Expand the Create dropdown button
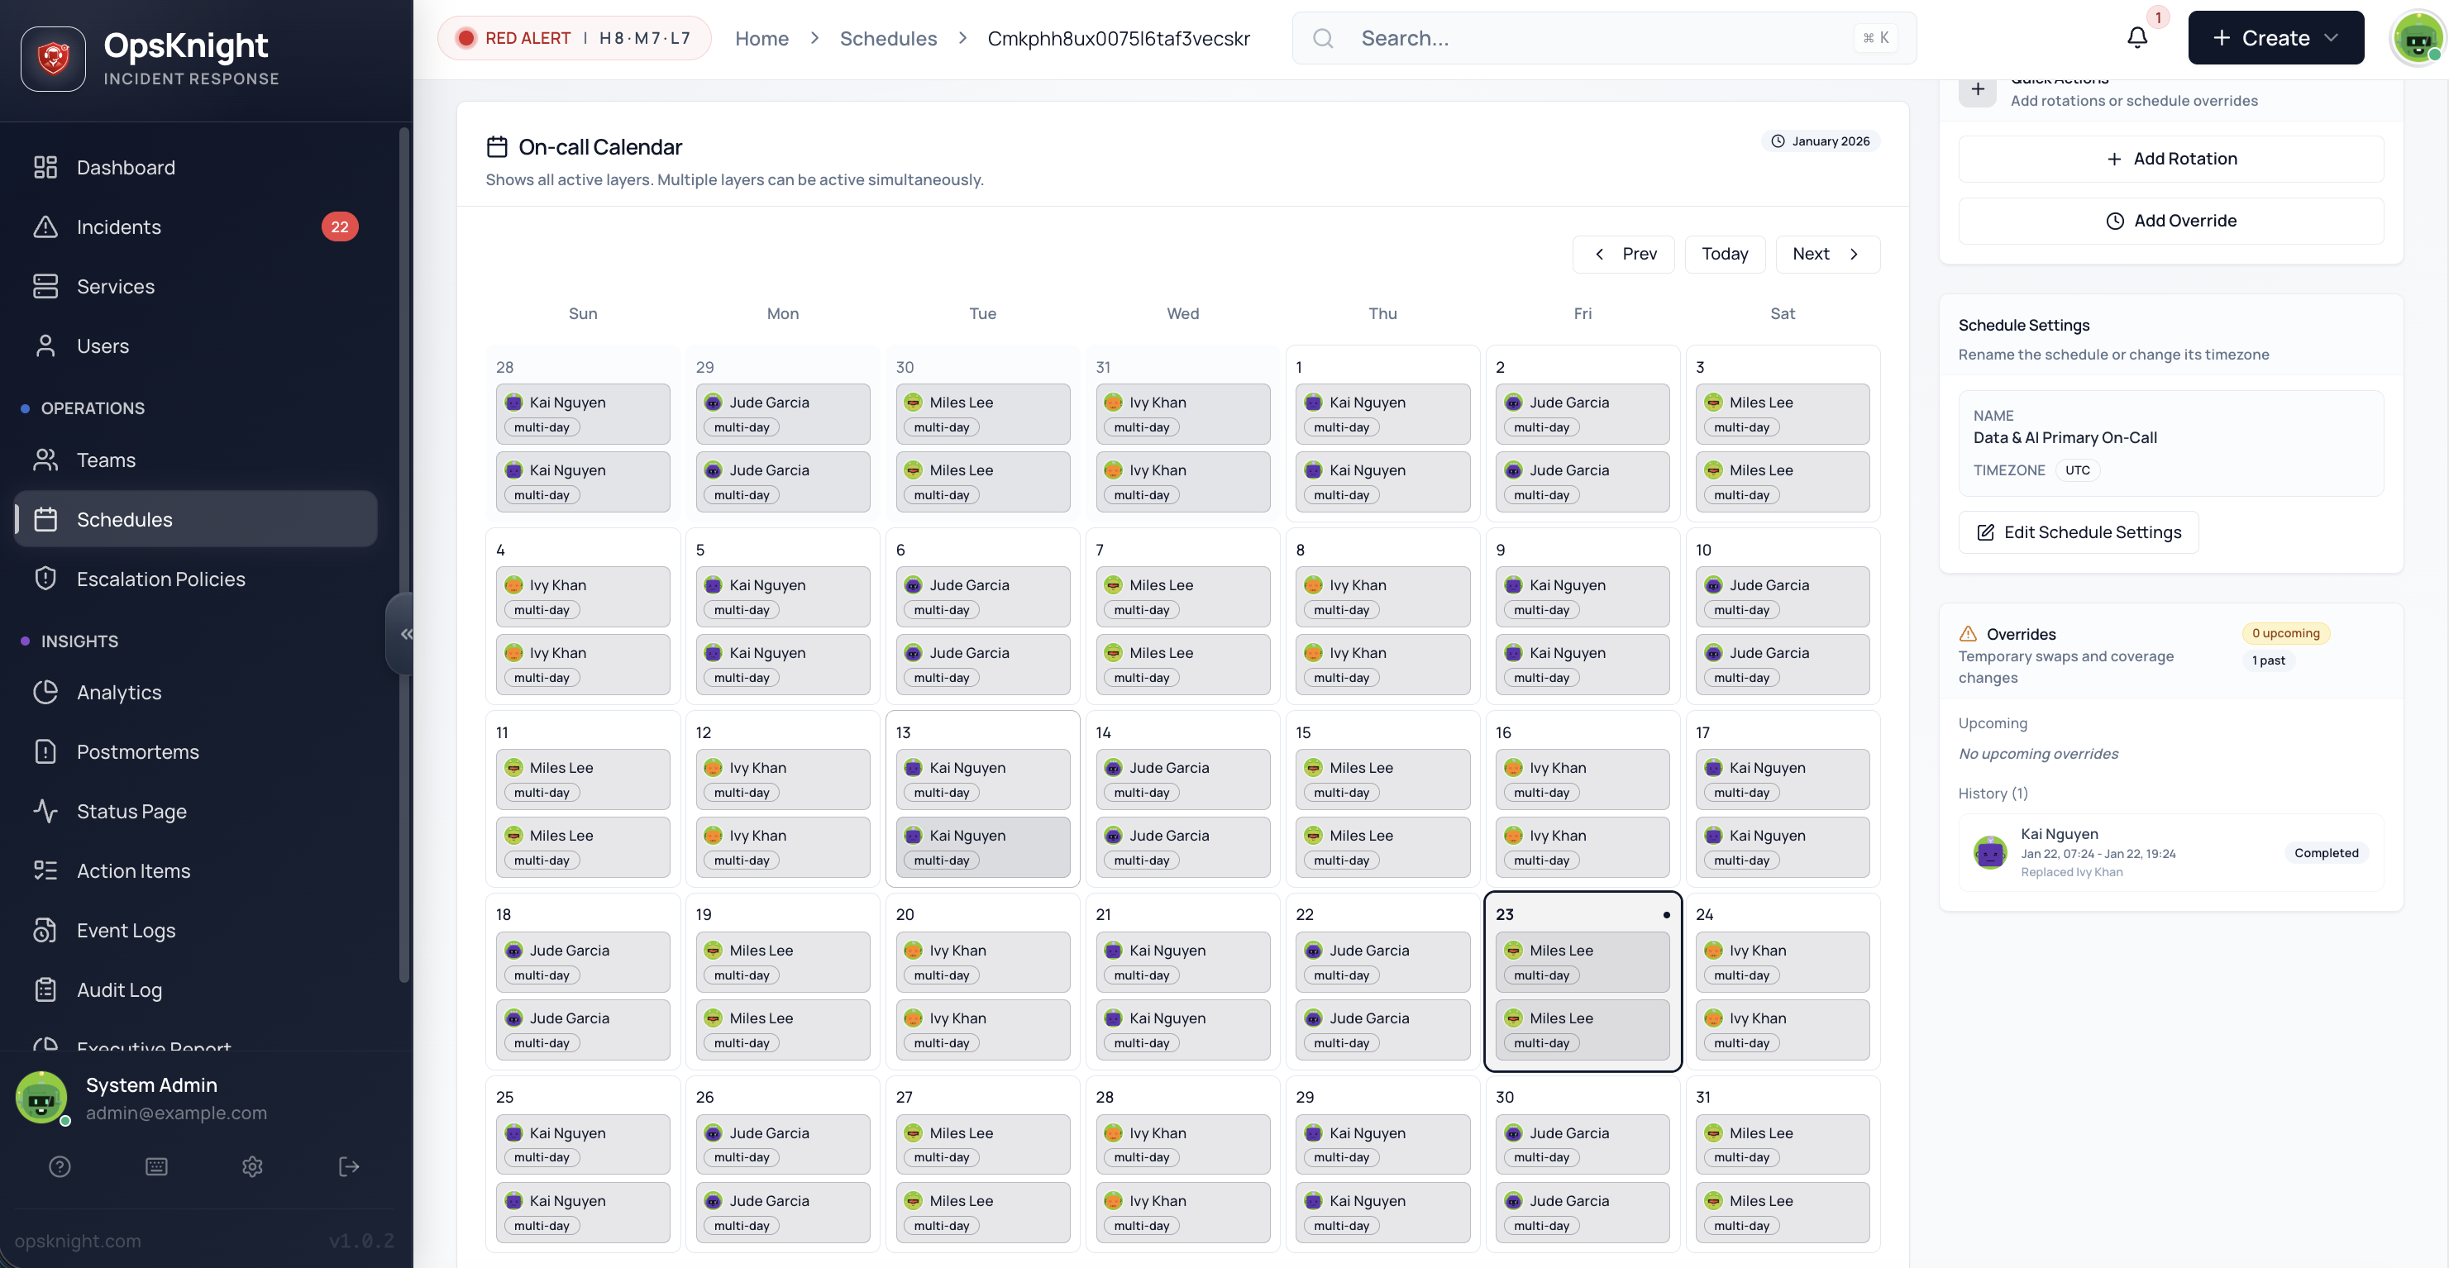 tap(2275, 38)
